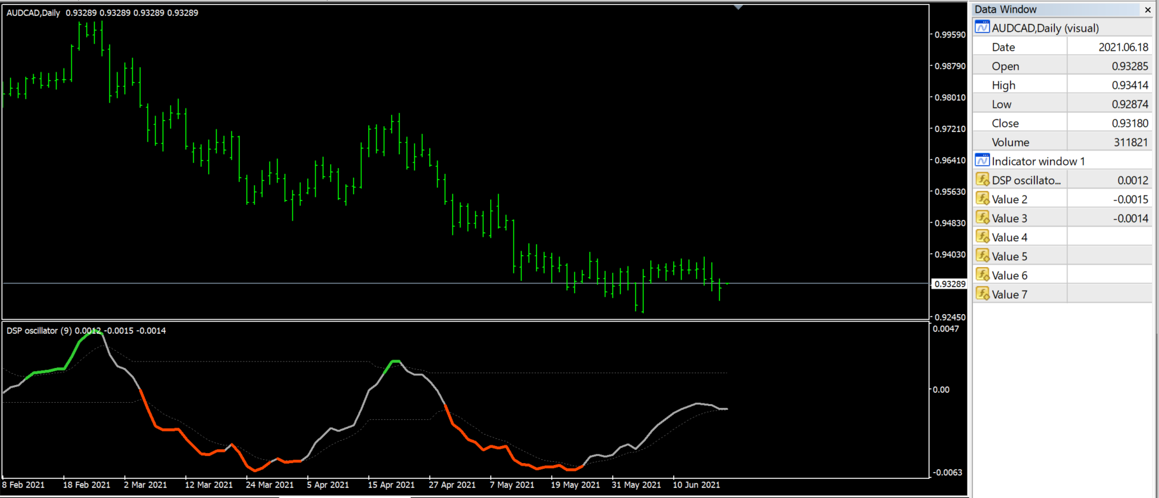Click the Value 6 row icon

(982, 275)
